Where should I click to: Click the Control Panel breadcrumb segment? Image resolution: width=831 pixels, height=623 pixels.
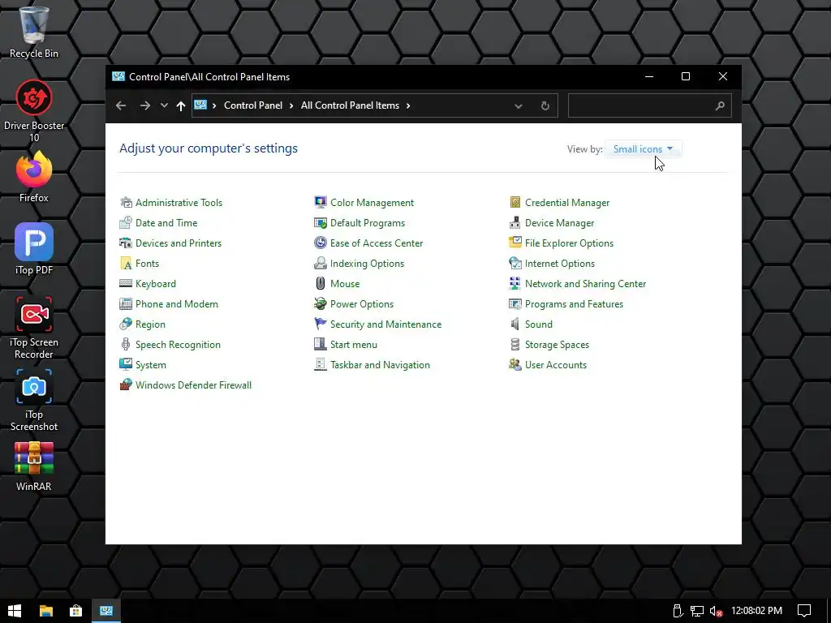pos(253,105)
